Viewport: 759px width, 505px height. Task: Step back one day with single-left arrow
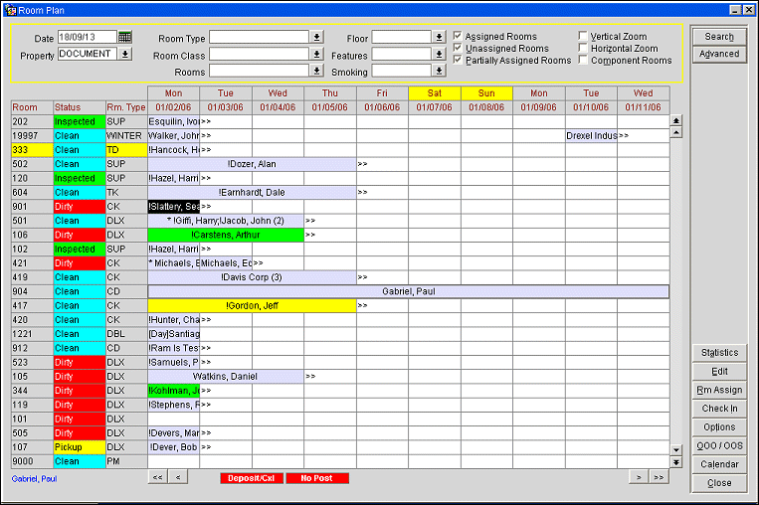[178, 478]
